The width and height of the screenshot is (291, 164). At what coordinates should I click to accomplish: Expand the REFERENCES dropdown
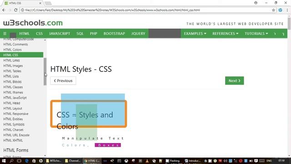(x=226, y=34)
